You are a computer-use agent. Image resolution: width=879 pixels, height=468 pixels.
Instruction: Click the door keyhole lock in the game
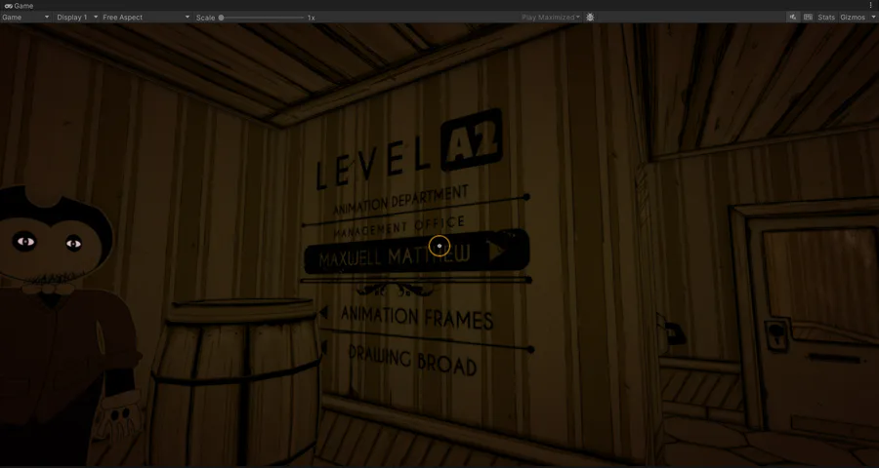pyautogui.click(x=776, y=335)
